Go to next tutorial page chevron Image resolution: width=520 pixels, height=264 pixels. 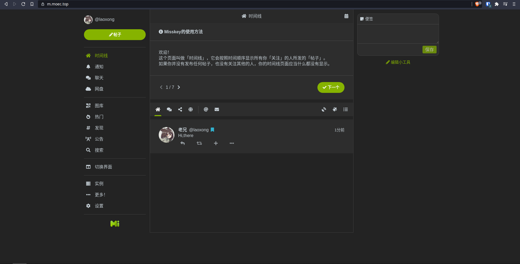[179, 87]
